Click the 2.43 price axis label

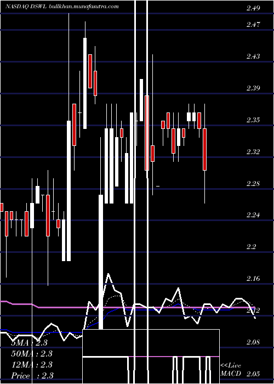(253, 57)
